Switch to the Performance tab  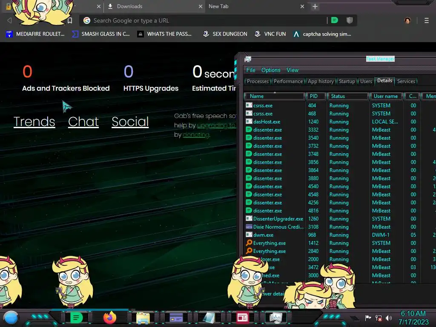click(x=288, y=81)
